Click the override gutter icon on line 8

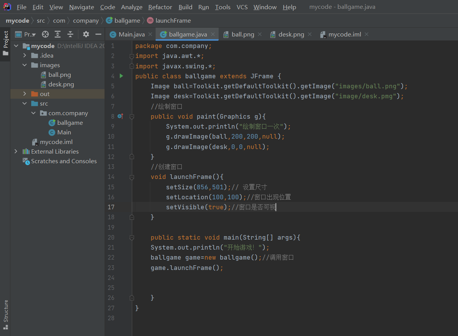(x=120, y=116)
